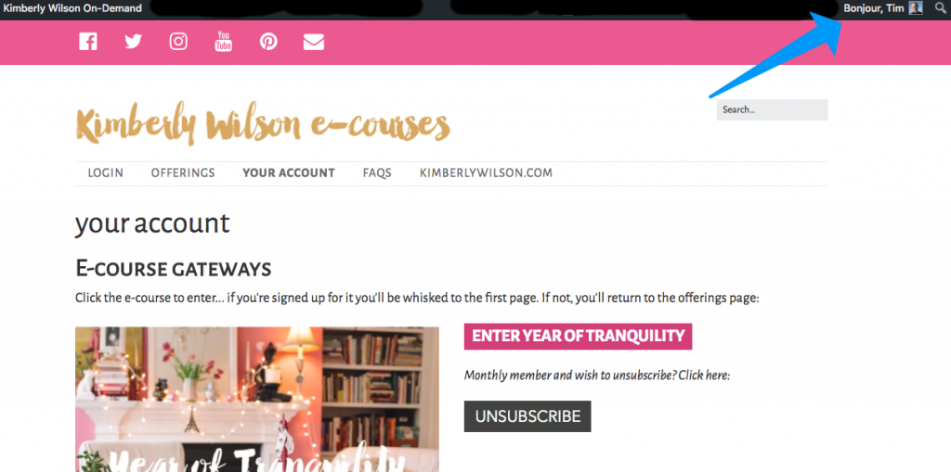The height and width of the screenshot is (472, 951).
Task: Click Kimberly Wilson On-Demand admin bar link
Action: click(x=72, y=8)
